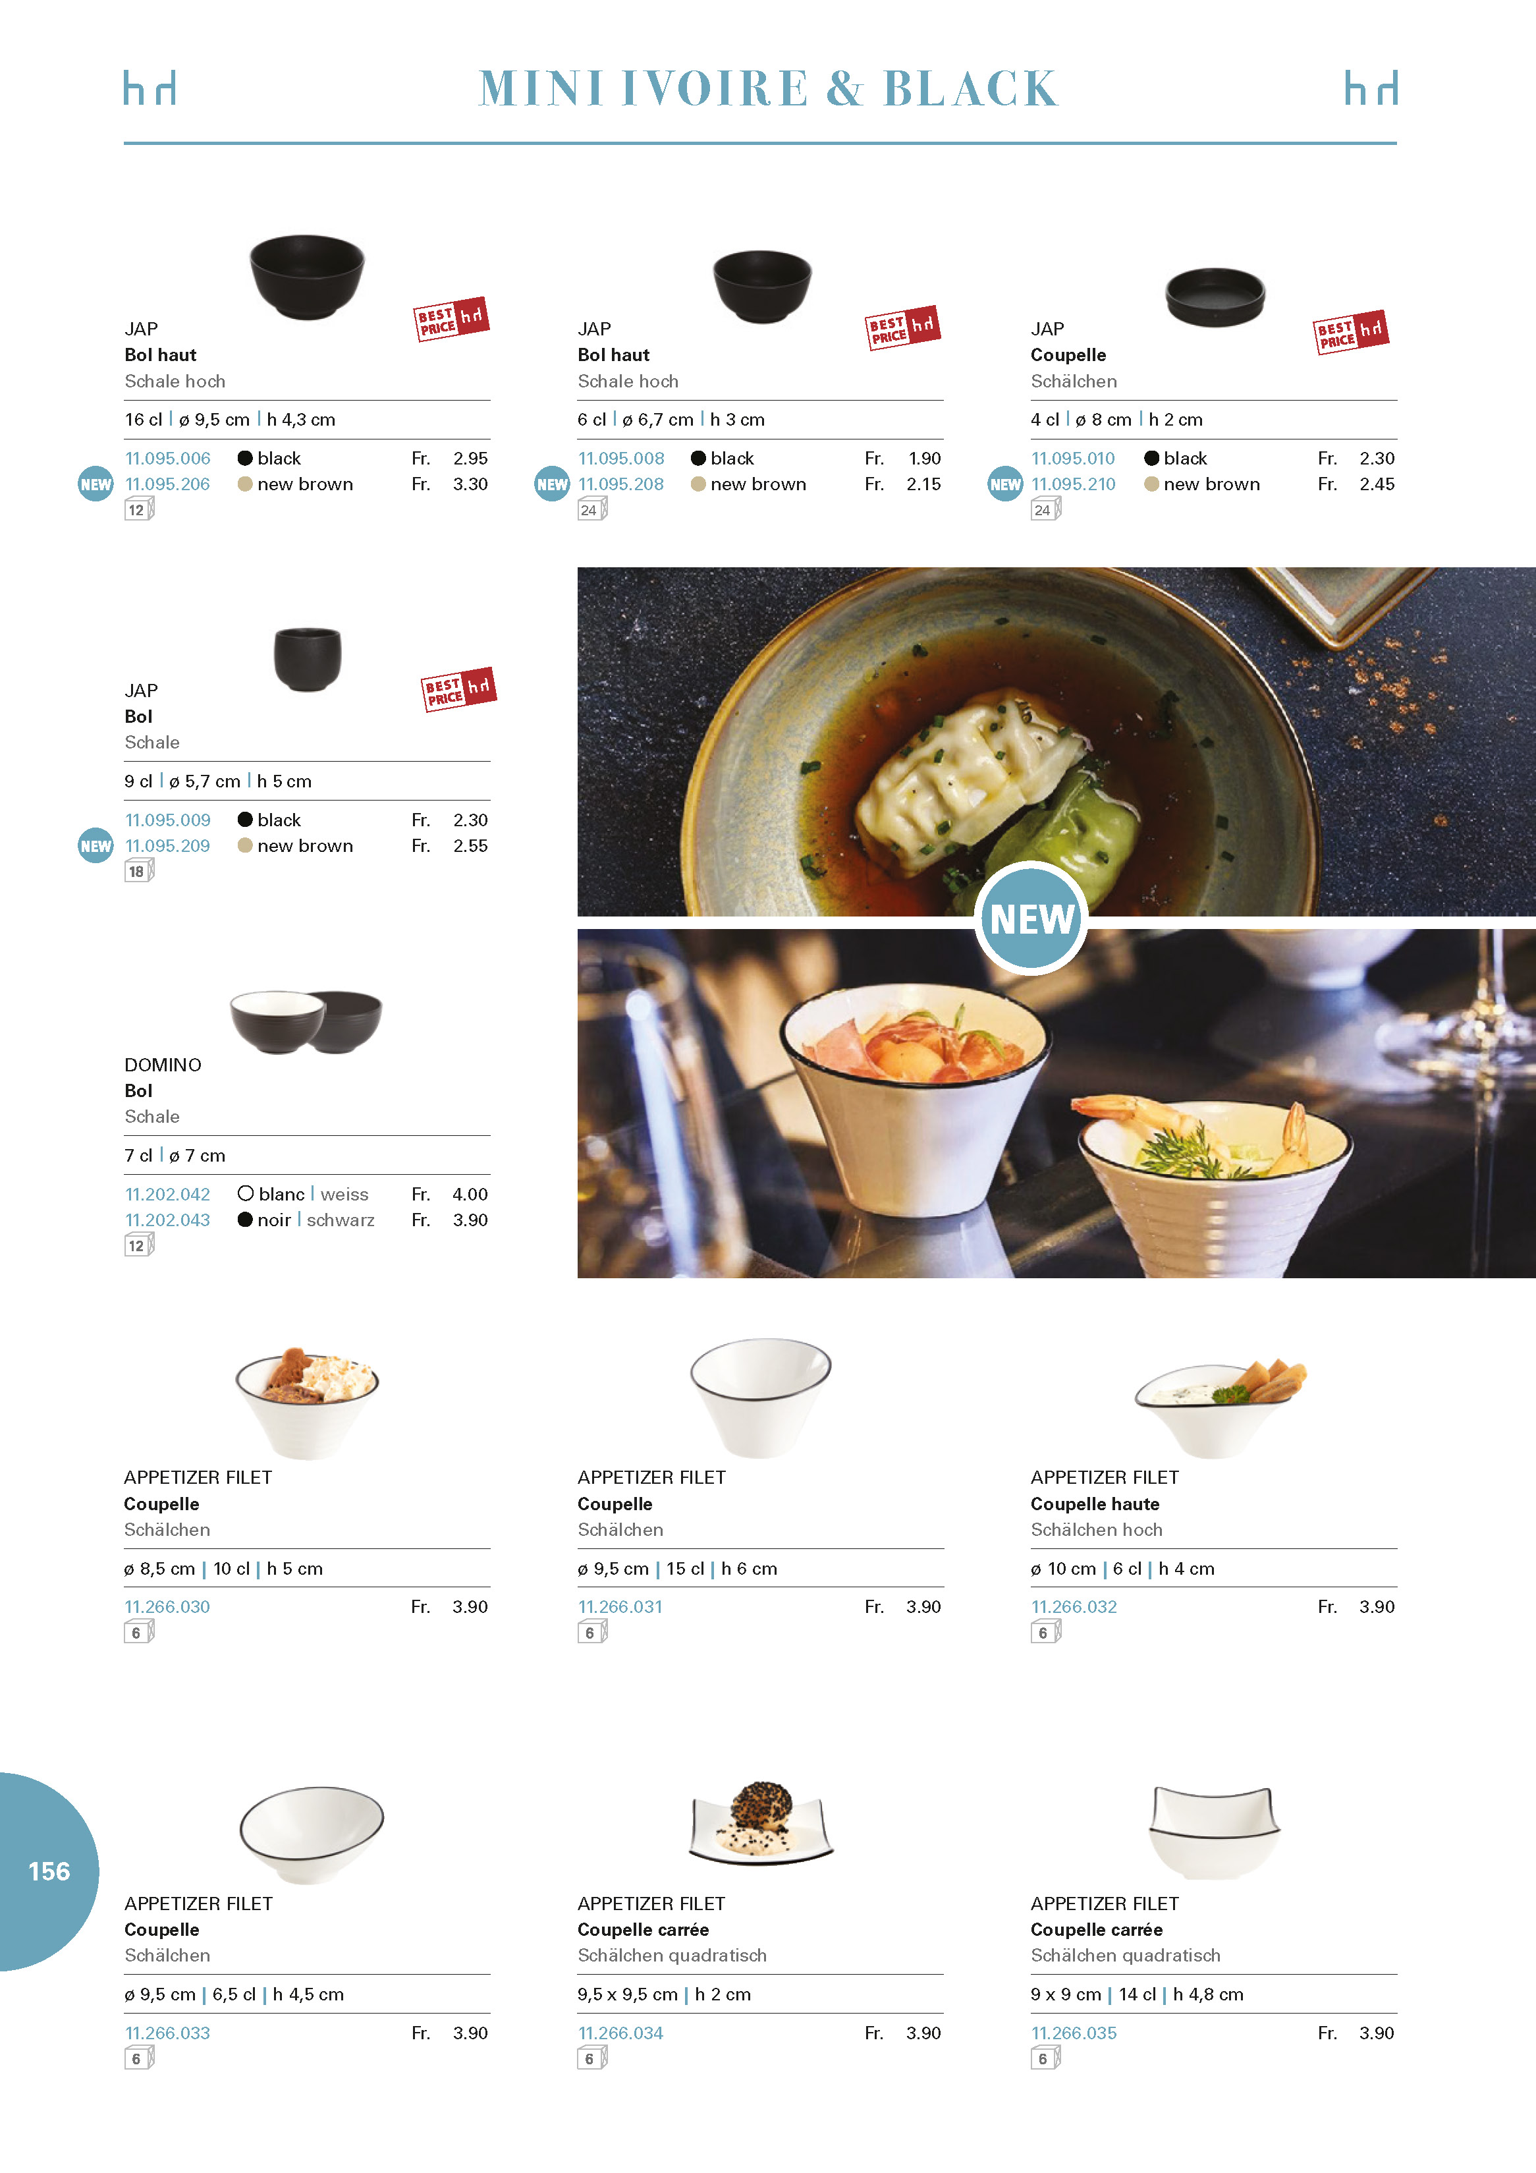Click the Best Price badge on Jap Coupelle
This screenshot has height=2173, width=1536.
[x=1352, y=332]
